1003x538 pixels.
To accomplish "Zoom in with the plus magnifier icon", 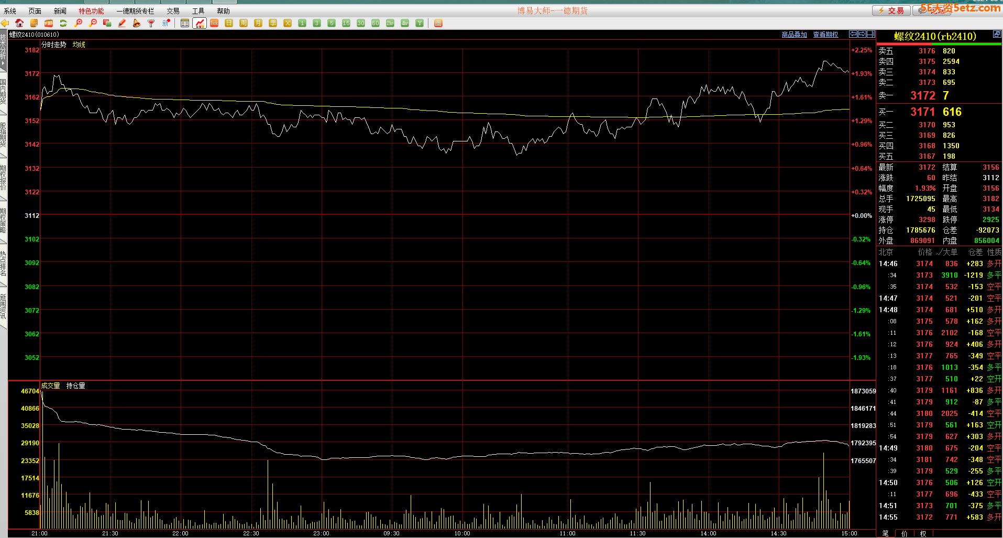I will pos(79,23).
